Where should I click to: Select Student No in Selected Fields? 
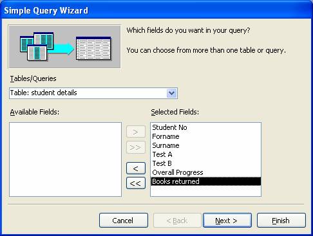point(205,127)
